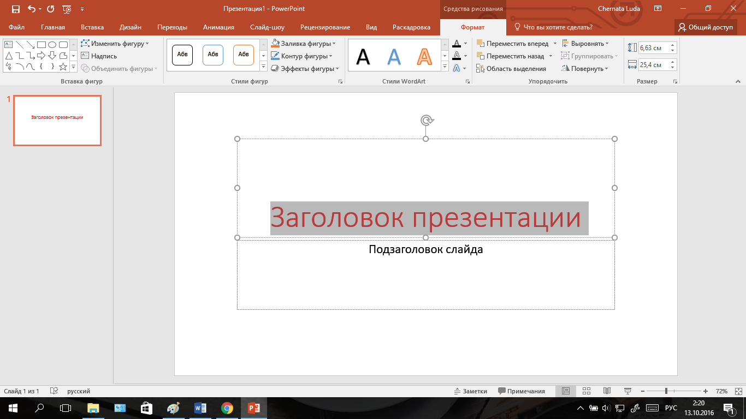Open the Раскадровка tab

click(x=411, y=27)
